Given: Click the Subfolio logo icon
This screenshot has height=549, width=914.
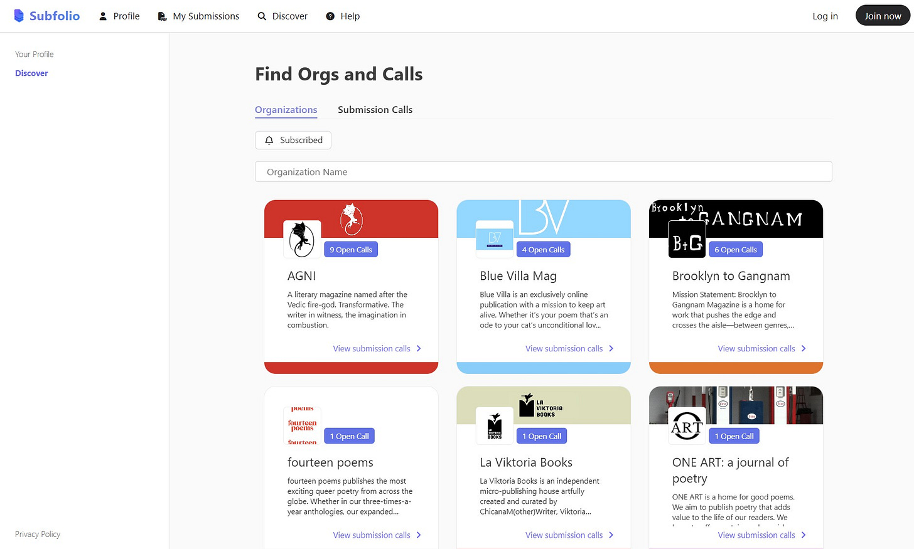Looking at the screenshot, I should click(x=19, y=16).
